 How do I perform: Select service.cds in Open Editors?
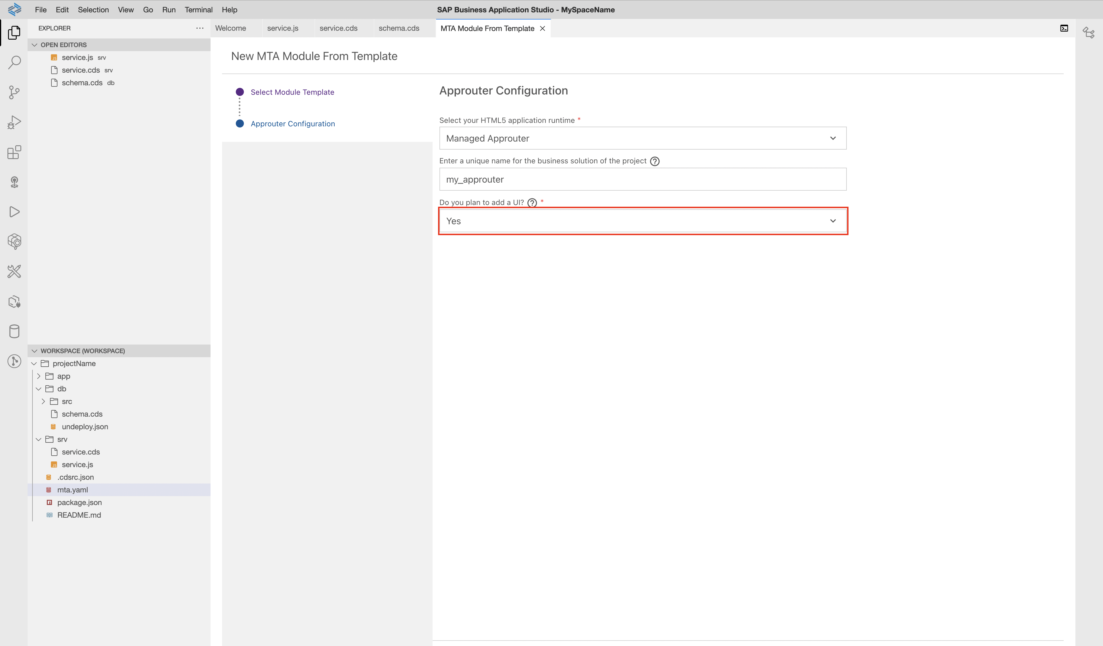point(119,70)
